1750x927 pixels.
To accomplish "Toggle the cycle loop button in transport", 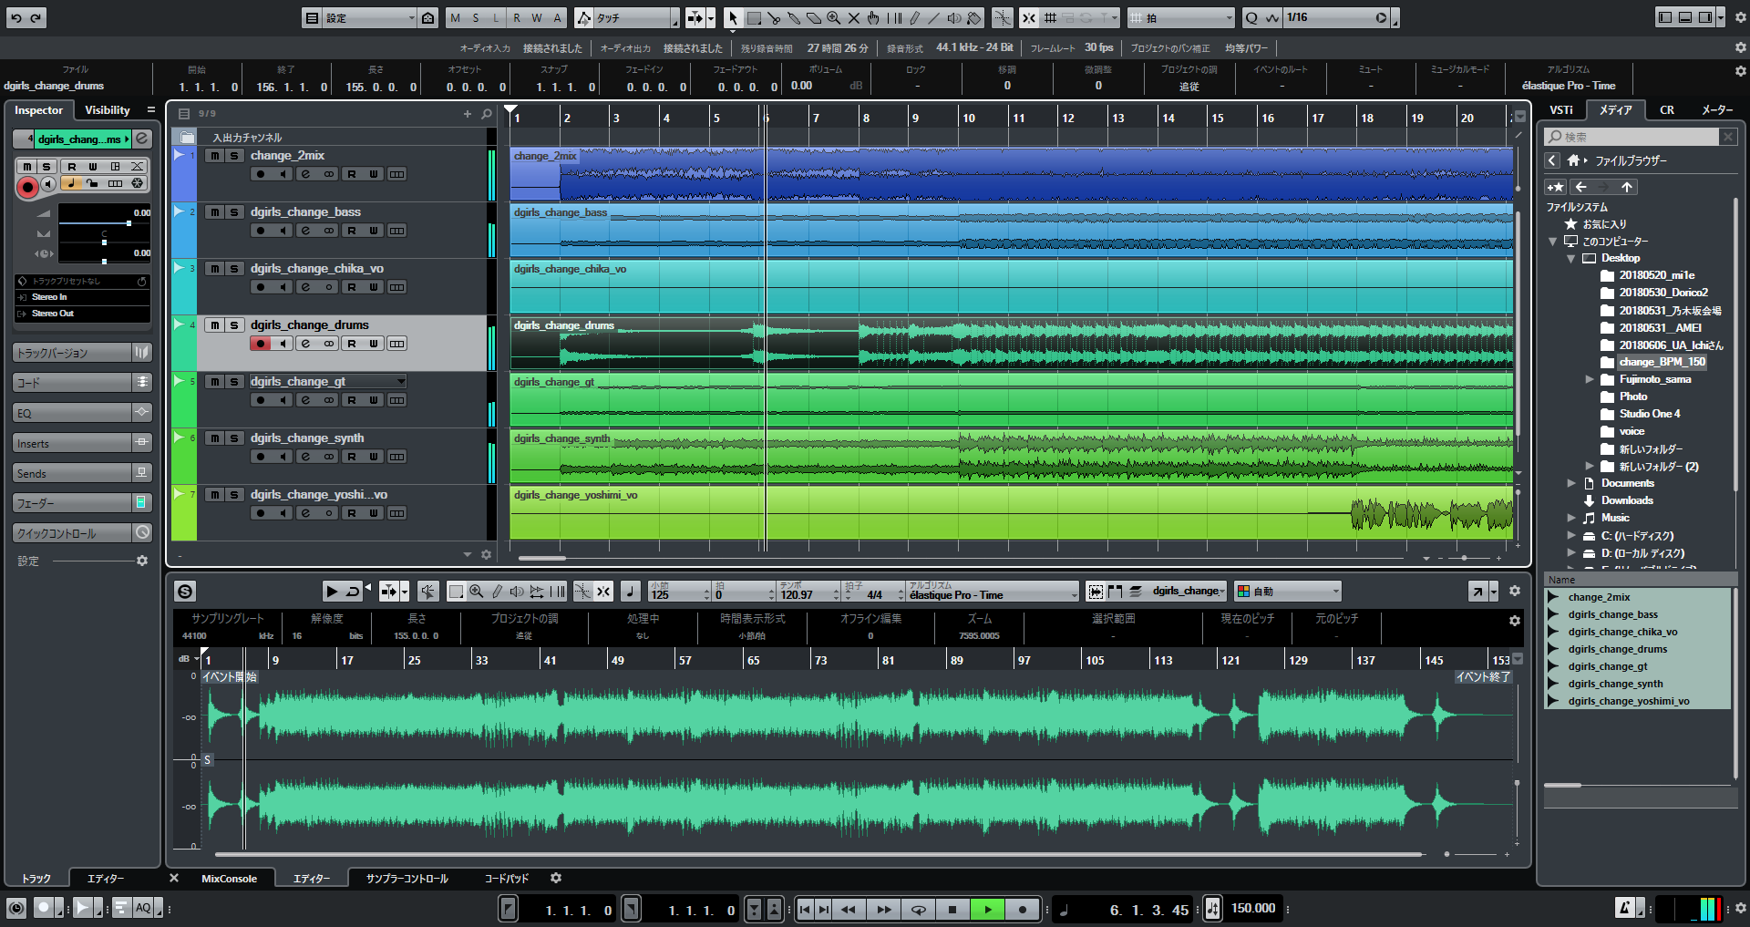I will pyautogui.click(x=919, y=909).
